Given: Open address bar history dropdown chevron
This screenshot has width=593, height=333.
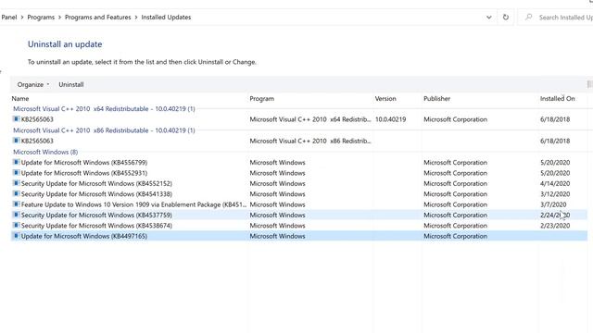Looking at the screenshot, I should tap(488, 18).
